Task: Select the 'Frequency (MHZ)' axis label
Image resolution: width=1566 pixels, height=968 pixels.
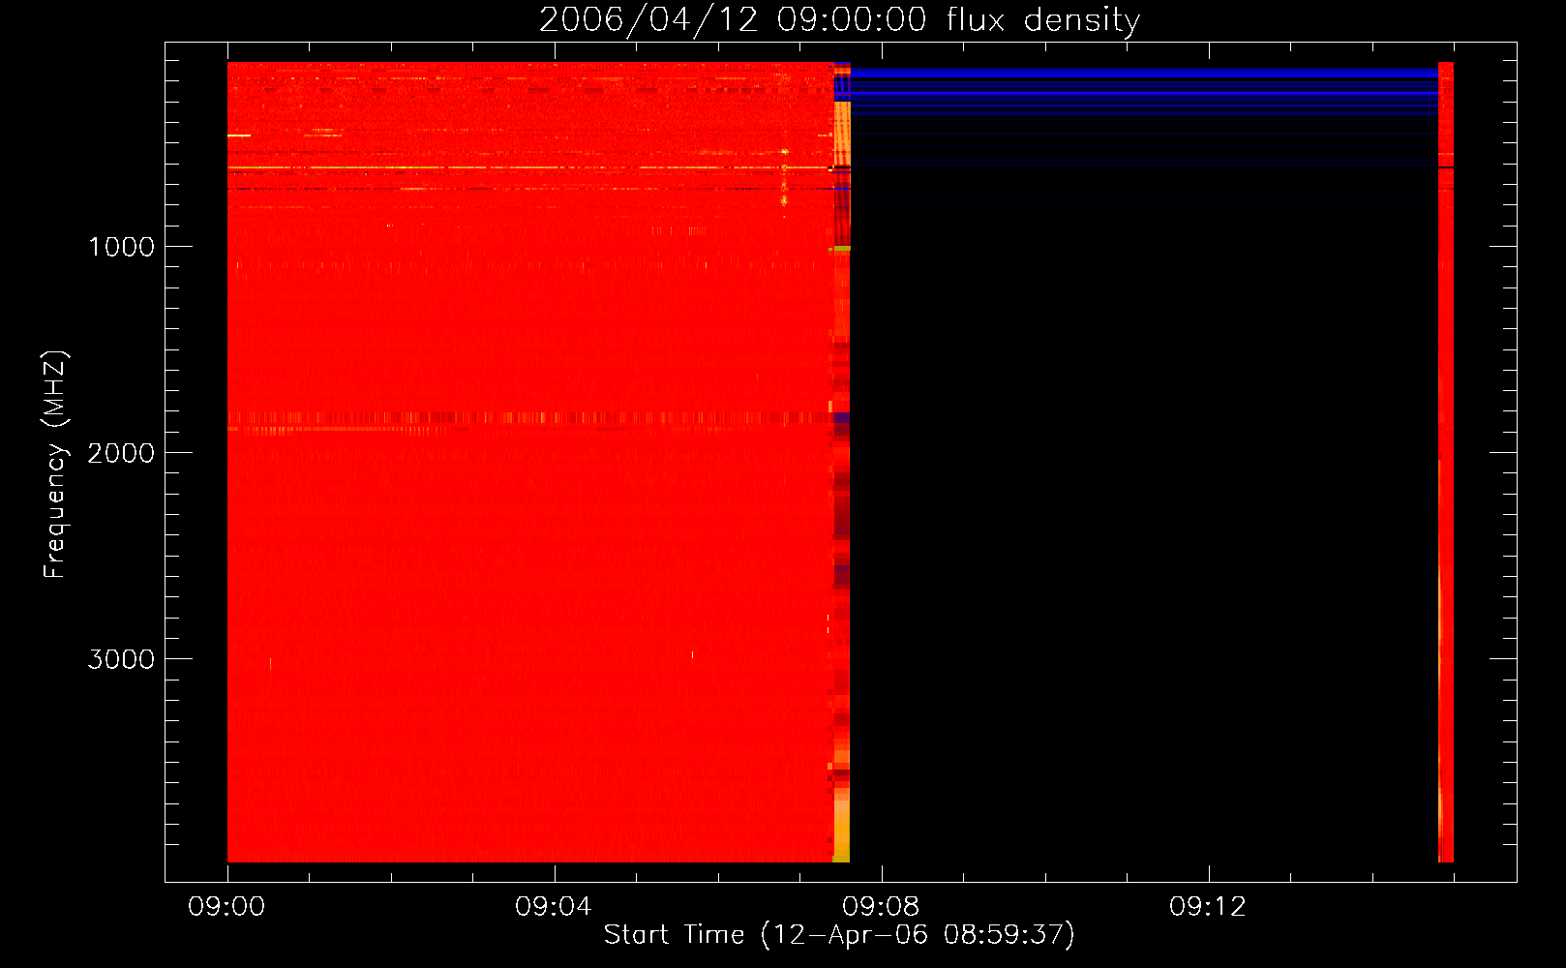Action: 56,465
